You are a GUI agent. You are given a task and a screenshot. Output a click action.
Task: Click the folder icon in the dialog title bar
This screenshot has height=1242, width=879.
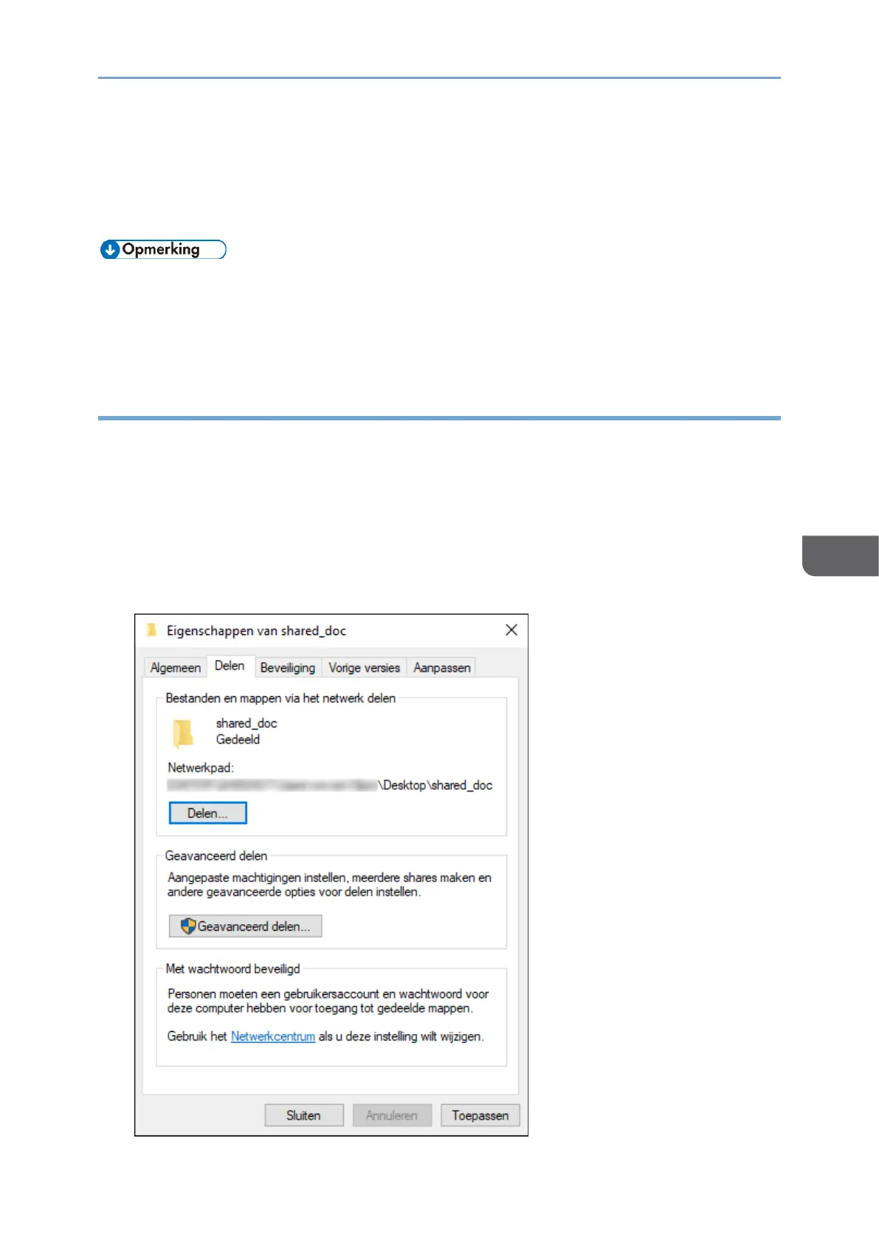pyautogui.click(x=152, y=630)
